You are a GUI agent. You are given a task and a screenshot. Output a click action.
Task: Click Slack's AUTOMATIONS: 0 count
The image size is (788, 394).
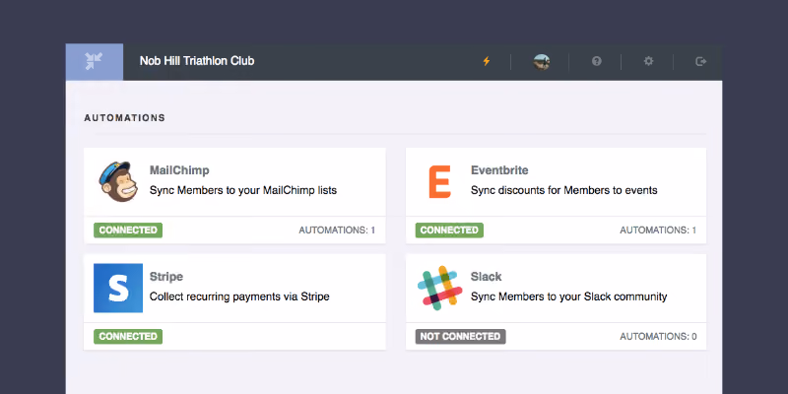pyautogui.click(x=658, y=336)
